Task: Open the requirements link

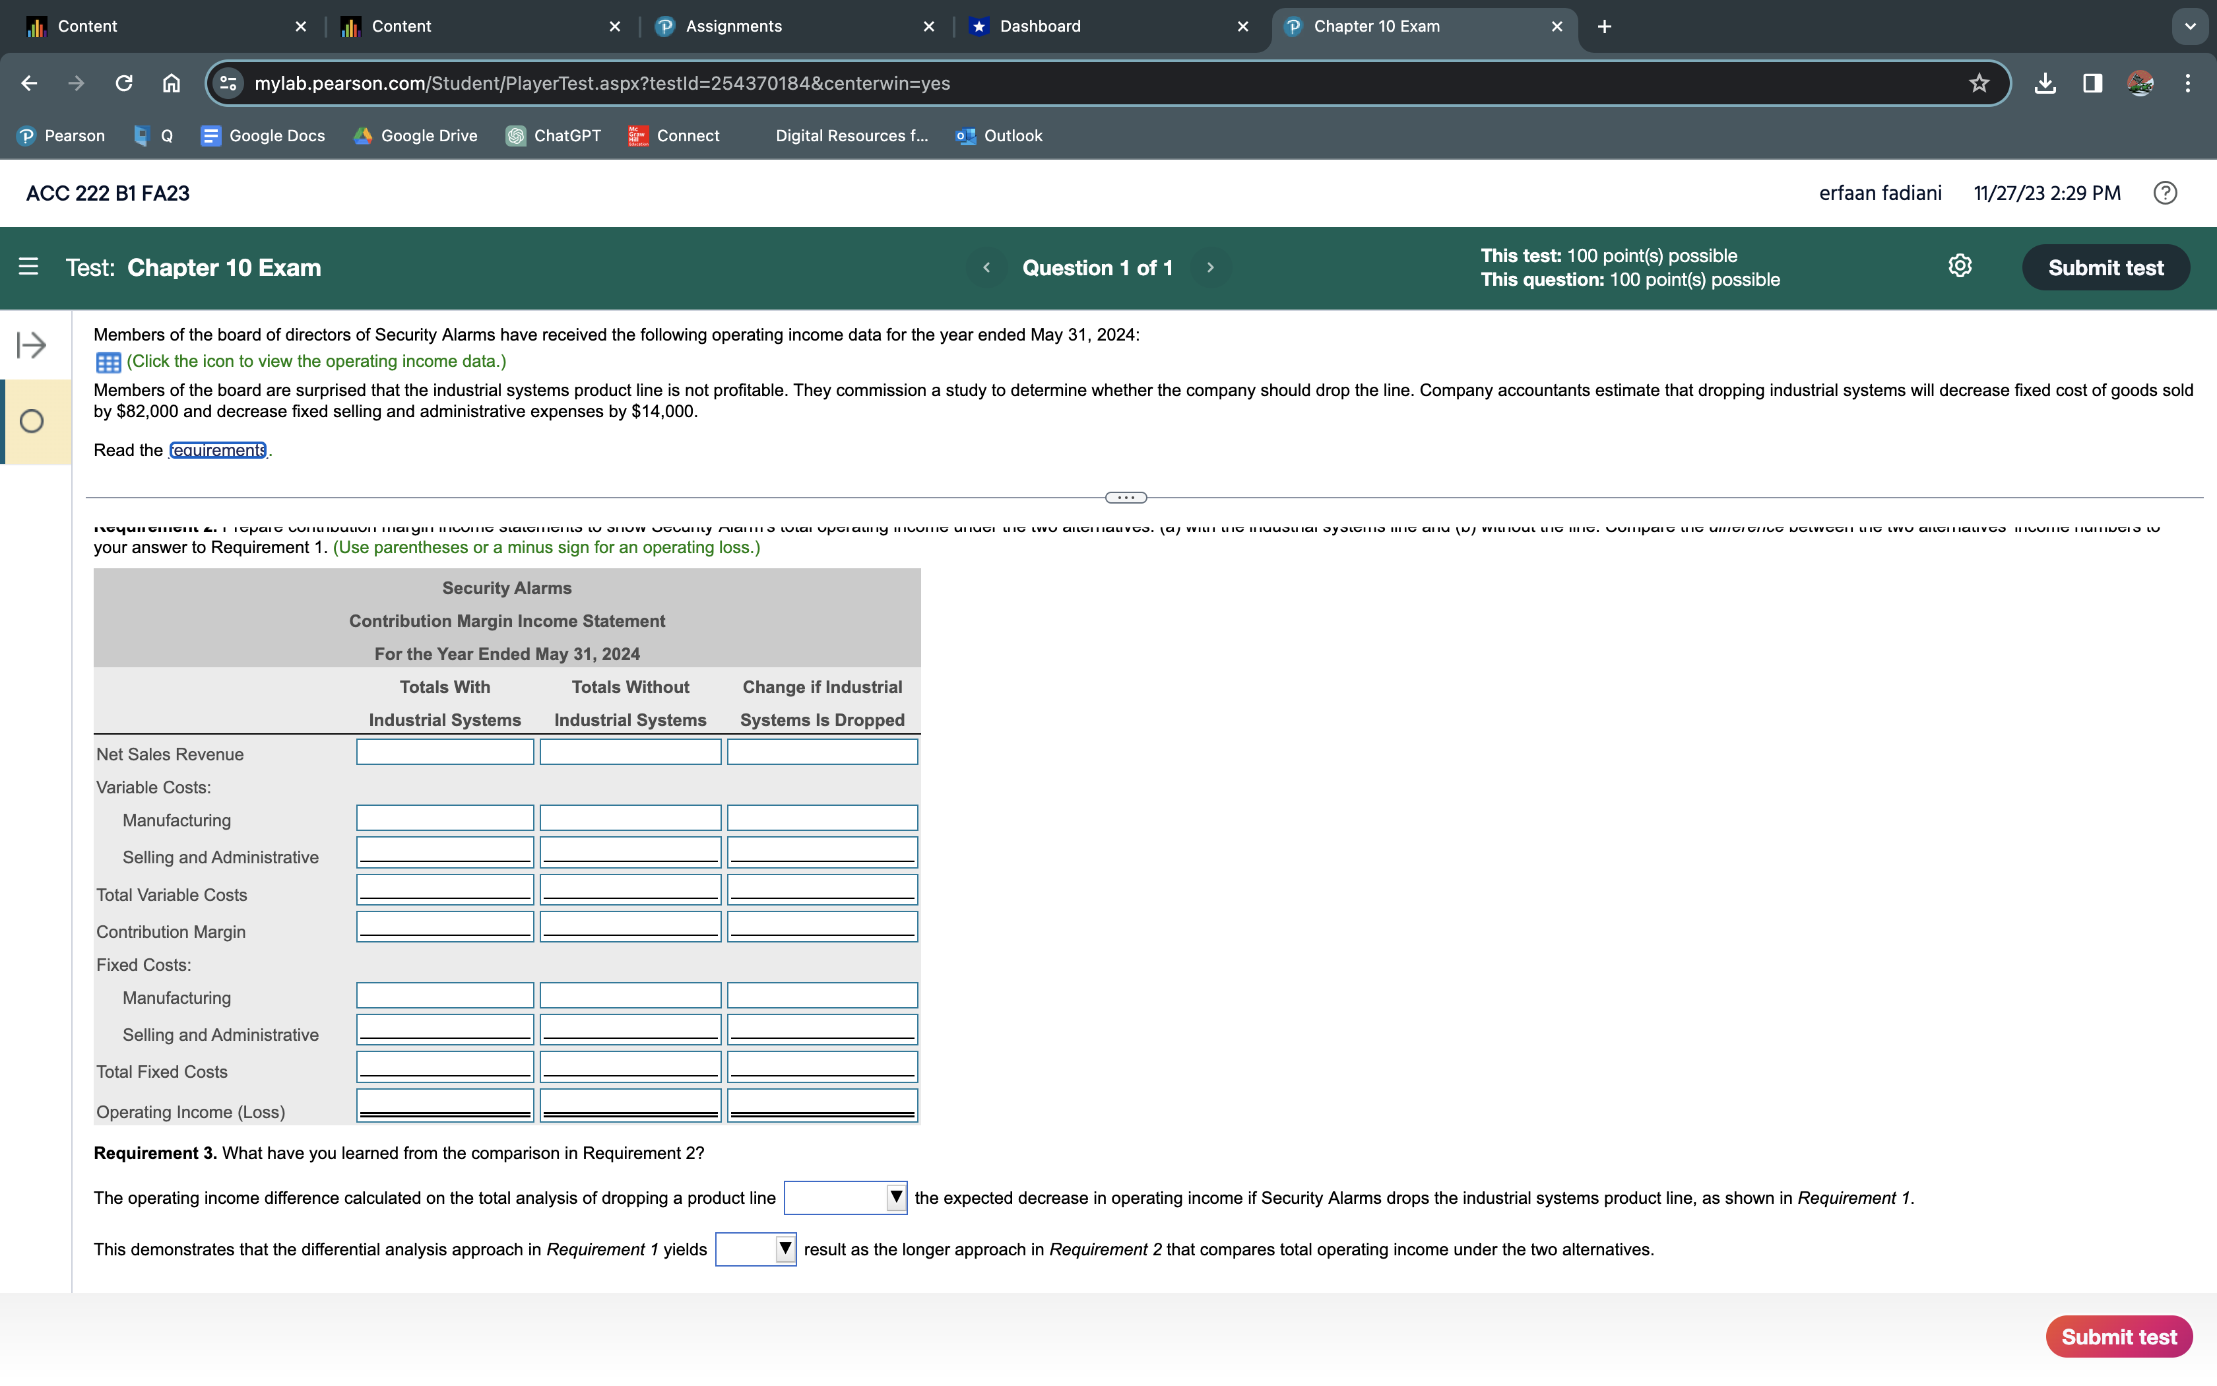Action: [217, 450]
